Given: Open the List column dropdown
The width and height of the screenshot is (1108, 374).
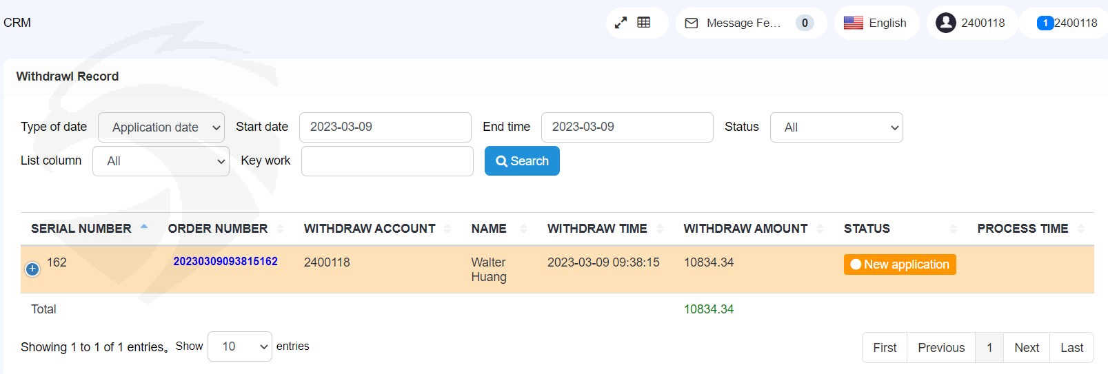Looking at the screenshot, I should tap(161, 161).
